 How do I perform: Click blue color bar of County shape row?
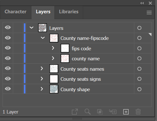click(x=25, y=89)
